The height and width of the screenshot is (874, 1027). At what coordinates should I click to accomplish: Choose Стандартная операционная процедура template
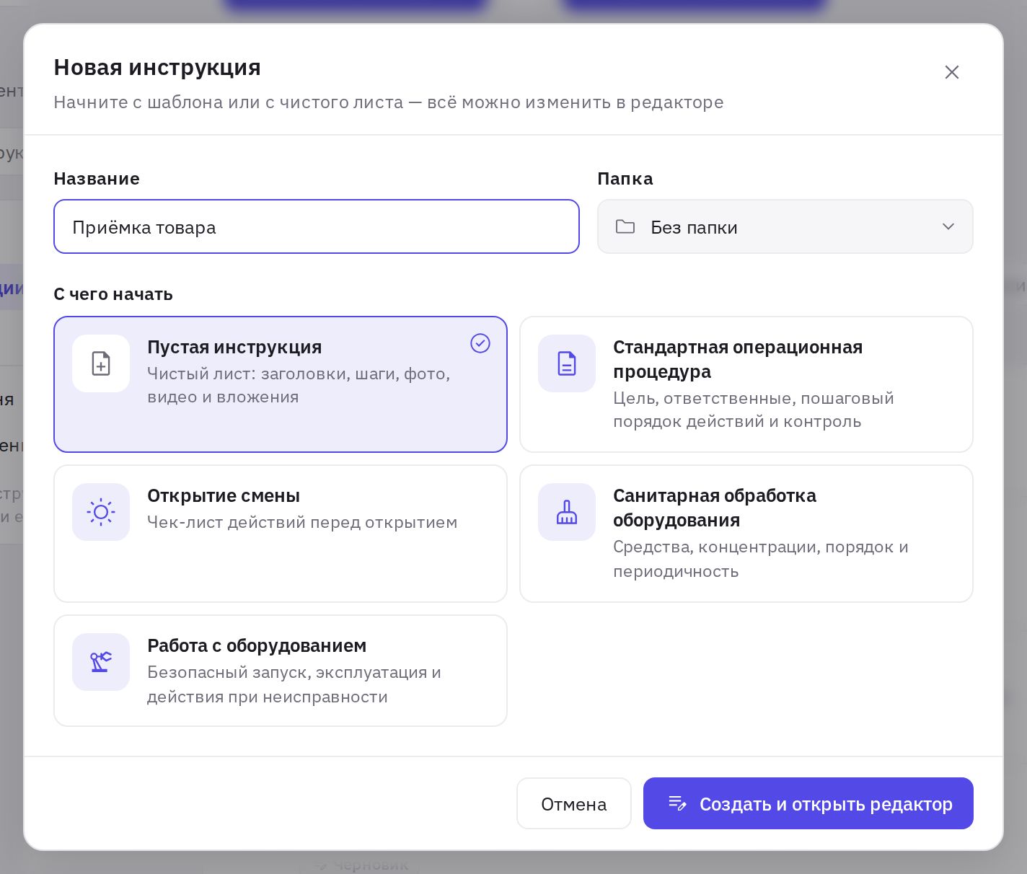click(746, 384)
